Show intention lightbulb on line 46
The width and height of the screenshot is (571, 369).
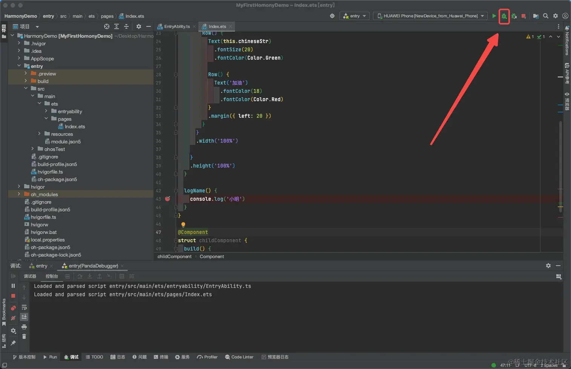[183, 224]
